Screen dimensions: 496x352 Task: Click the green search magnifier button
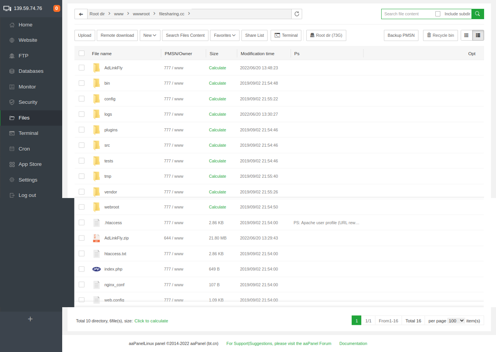point(477,14)
